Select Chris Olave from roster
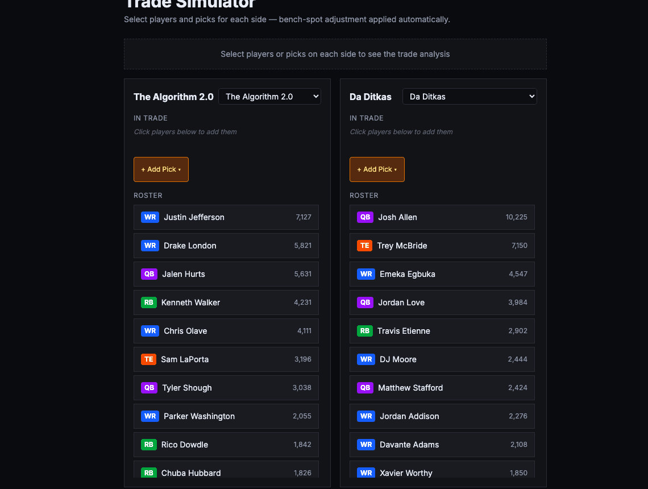 click(226, 331)
